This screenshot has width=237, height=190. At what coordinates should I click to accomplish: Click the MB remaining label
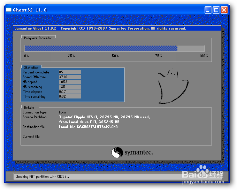click(32, 87)
